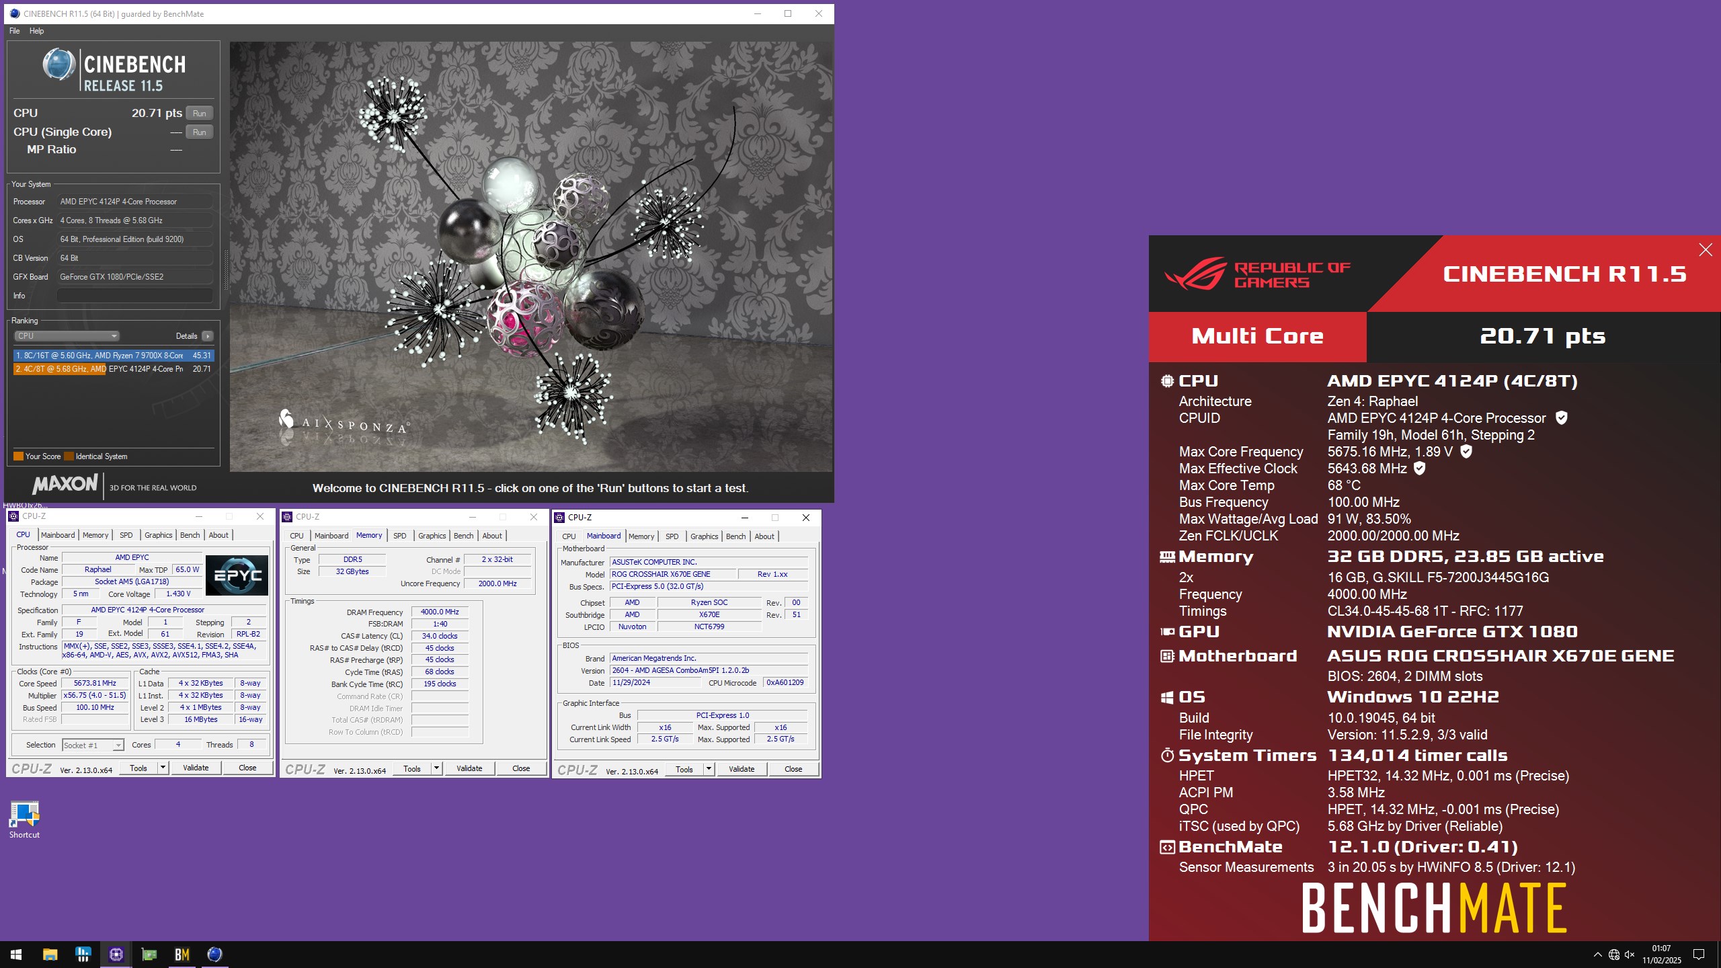Close the BenchMate result overlay
1721x968 pixels.
tap(1706, 250)
